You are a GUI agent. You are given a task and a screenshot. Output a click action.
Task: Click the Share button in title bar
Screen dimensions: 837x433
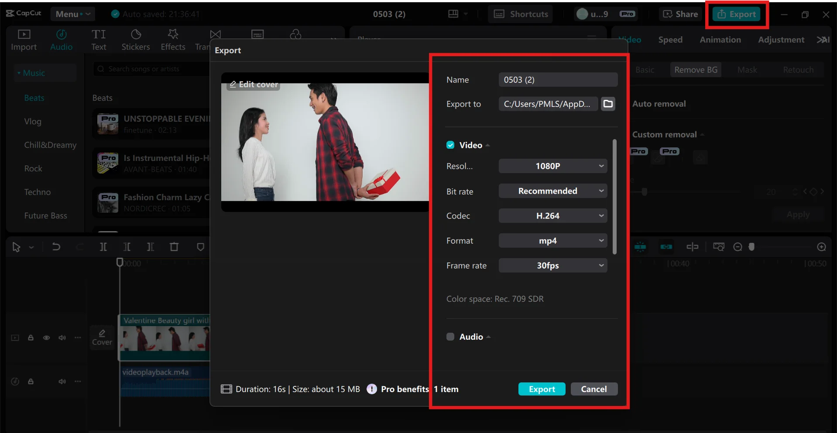point(680,14)
